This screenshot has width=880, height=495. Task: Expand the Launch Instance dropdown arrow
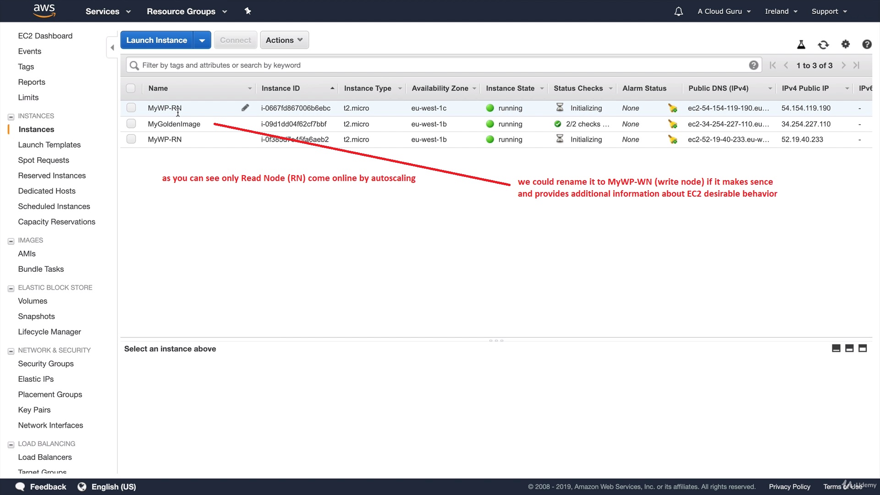click(202, 40)
